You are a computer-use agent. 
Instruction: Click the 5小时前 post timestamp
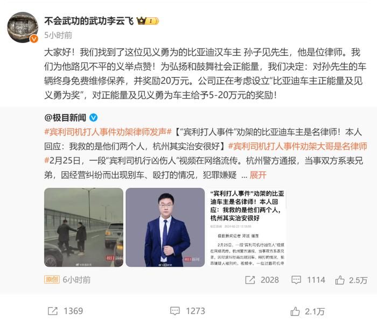tap(58, 35)
